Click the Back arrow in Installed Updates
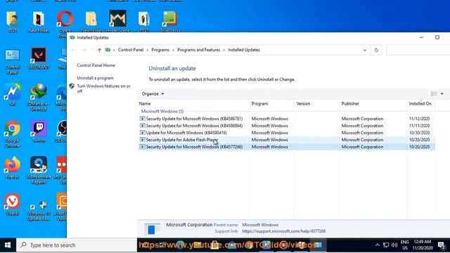The height and width of the screenshot is (253, 450). click(73, 50)
